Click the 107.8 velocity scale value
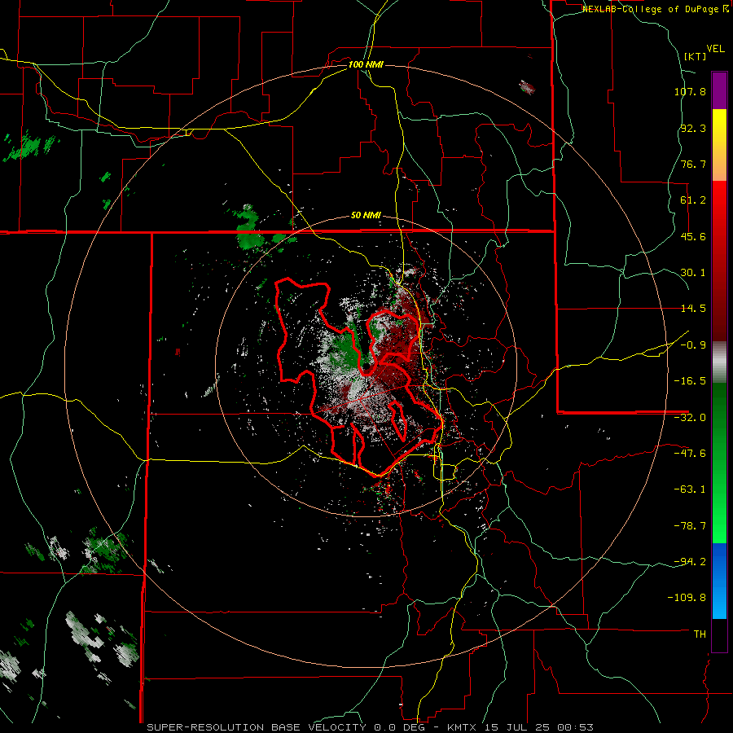 (690, 91)
